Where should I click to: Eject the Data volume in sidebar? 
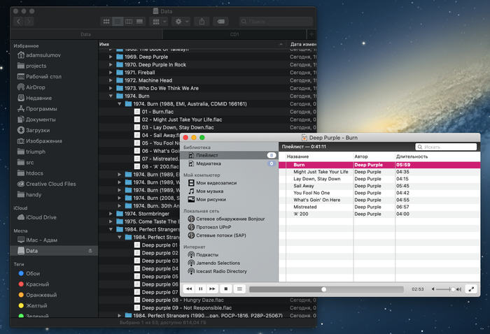click(89, 251)
